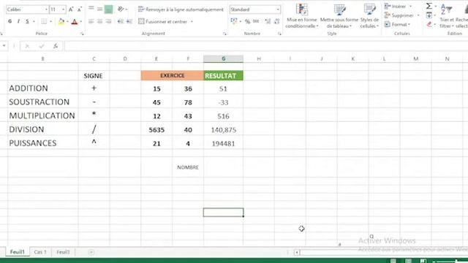Switch to Page Layout view icon
The image size is (468, 263).
coord(408,261)
